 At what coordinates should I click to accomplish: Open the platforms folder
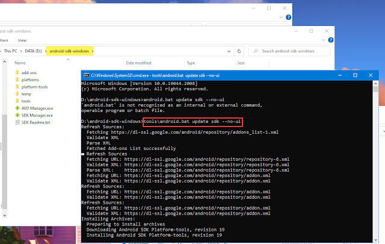30,80
